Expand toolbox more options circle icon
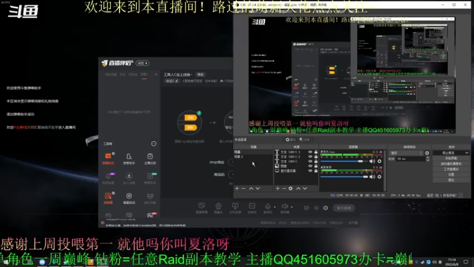 point(153,144)
